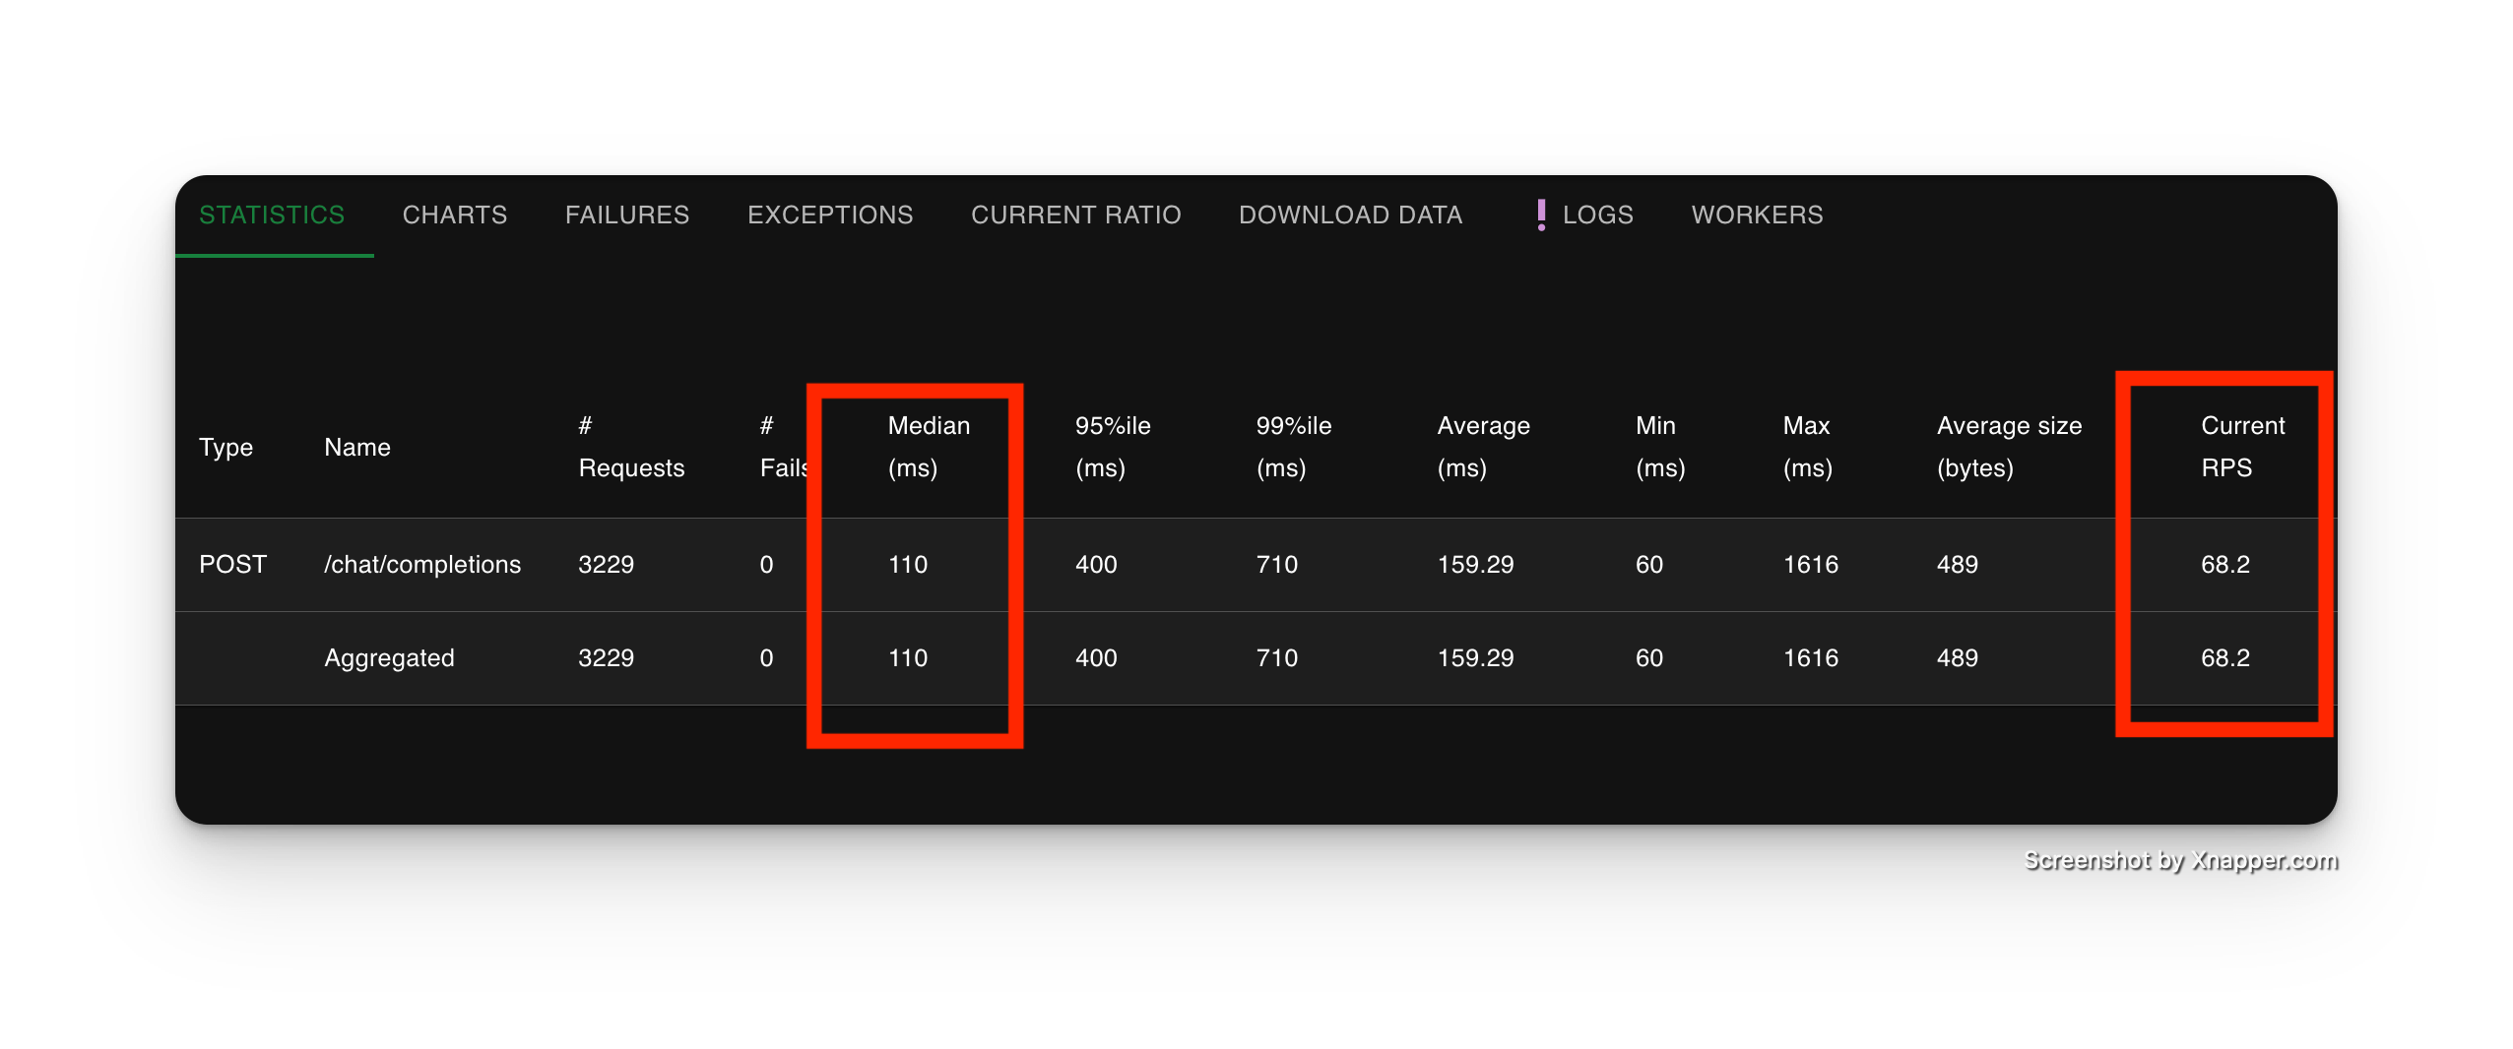Click the Average (ms) column header
Viewport: 2513px width, 1049px height.
click(x=1483, y=447)
